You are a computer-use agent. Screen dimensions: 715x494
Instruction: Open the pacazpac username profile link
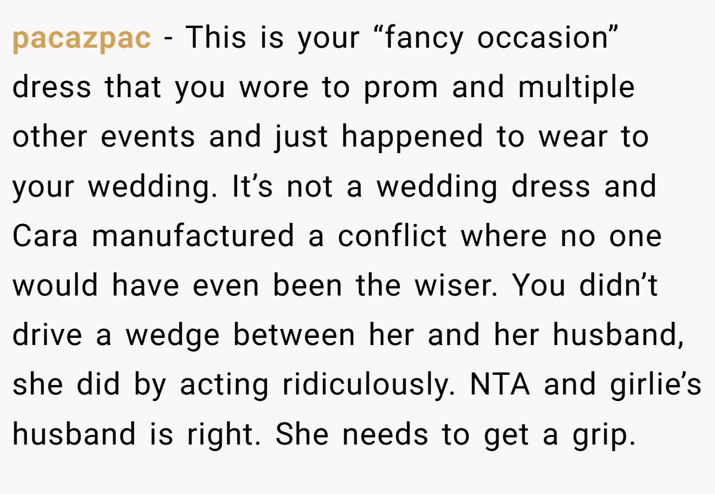(82, 38)
